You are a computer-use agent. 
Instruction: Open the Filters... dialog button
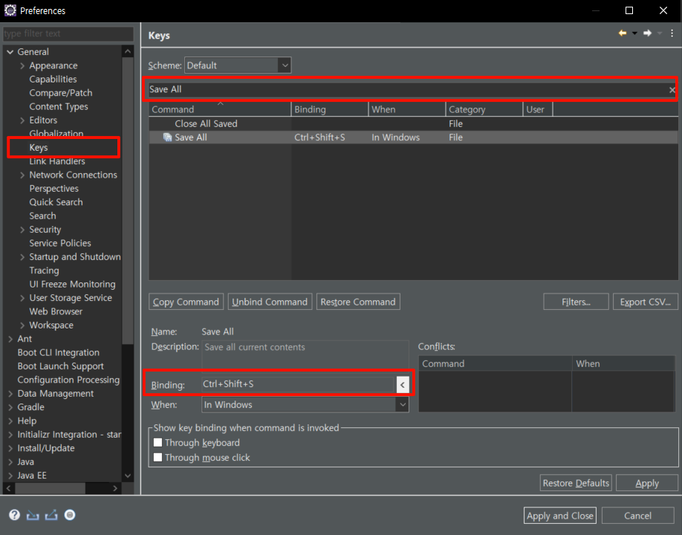click(576, 302)
